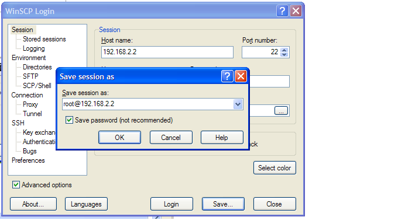Confirm with the OK button

tap(119, 138)
